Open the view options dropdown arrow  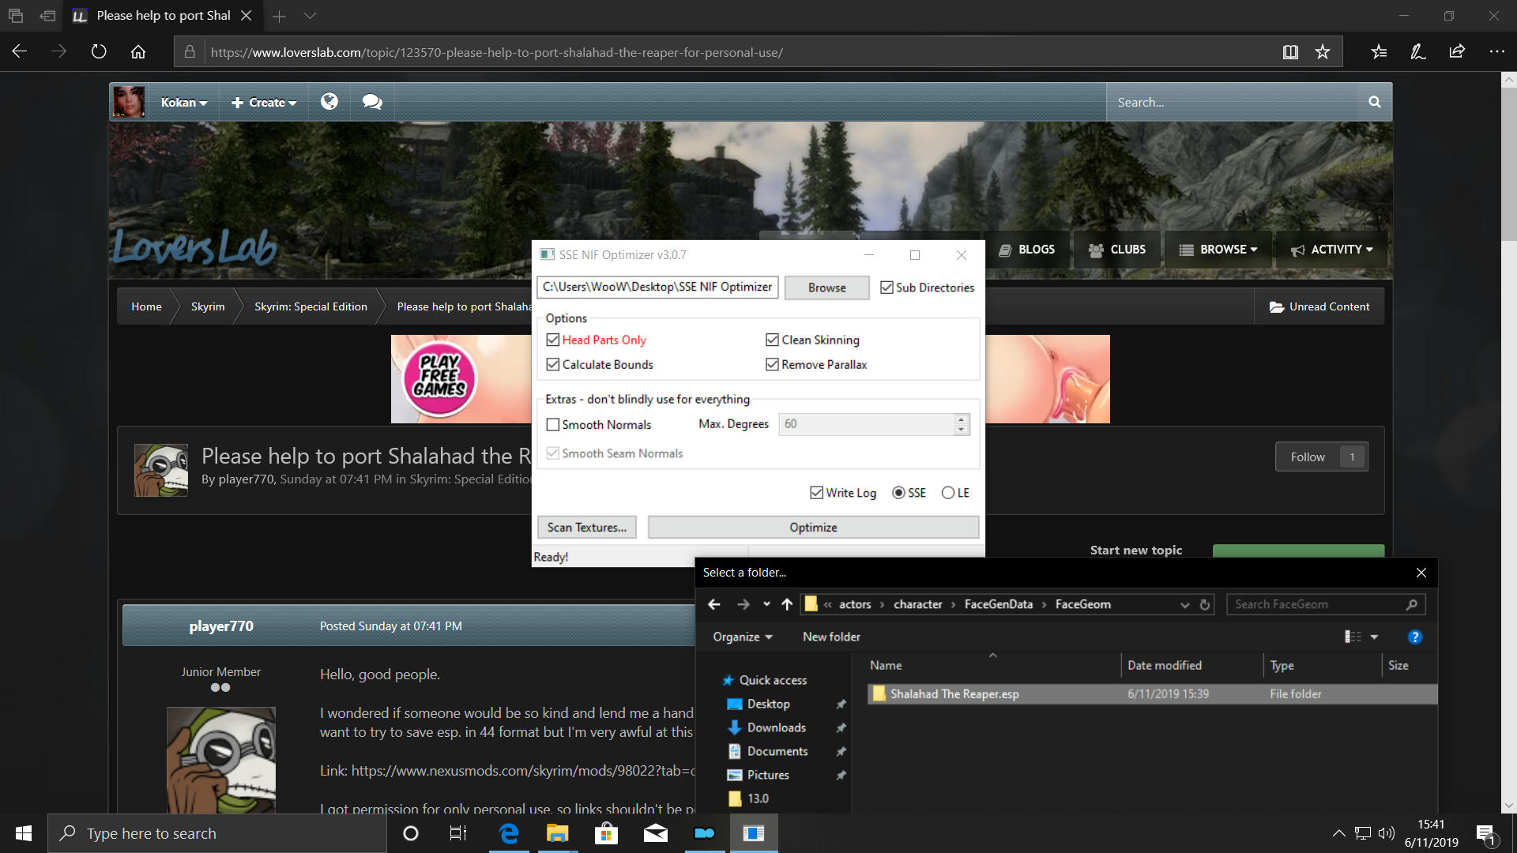click(x=1374, y=637)
